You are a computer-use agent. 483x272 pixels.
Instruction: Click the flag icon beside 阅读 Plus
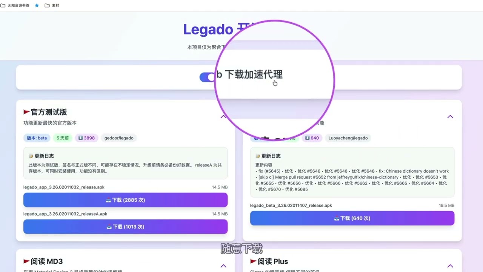(253, 261)
